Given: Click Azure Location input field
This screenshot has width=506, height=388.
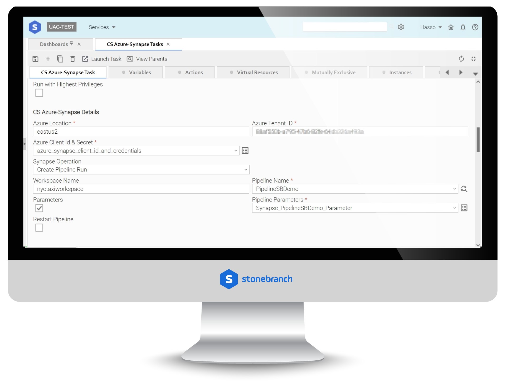Looking at the screenshot, I should (x=141, y=132).
